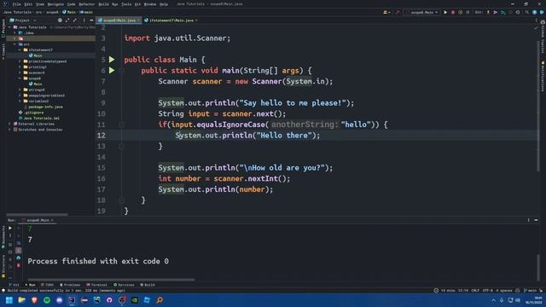Switch to the scope6\Main.java editor tab
The height and width of the screenshot is (307, 546).
click(119, 20)
